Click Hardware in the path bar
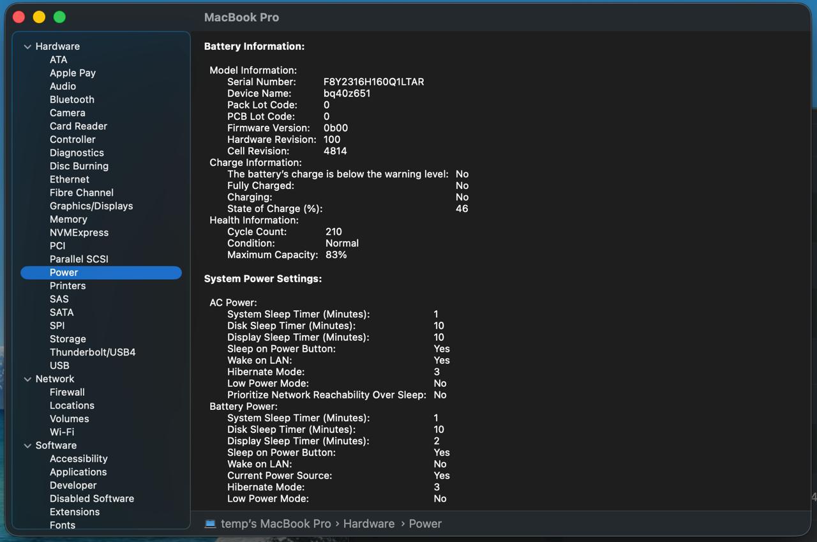817x542 pixels. pos(369,523)
